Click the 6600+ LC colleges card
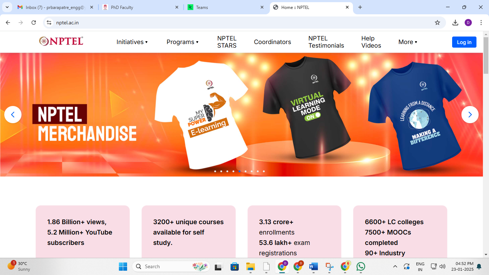Image resolution: width=489 pixels, height=275 pixels. (400, 232)
